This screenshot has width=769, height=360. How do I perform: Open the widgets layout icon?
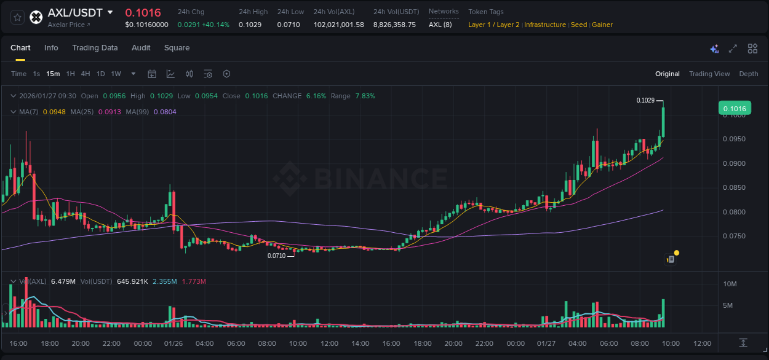tap(752, 48)
